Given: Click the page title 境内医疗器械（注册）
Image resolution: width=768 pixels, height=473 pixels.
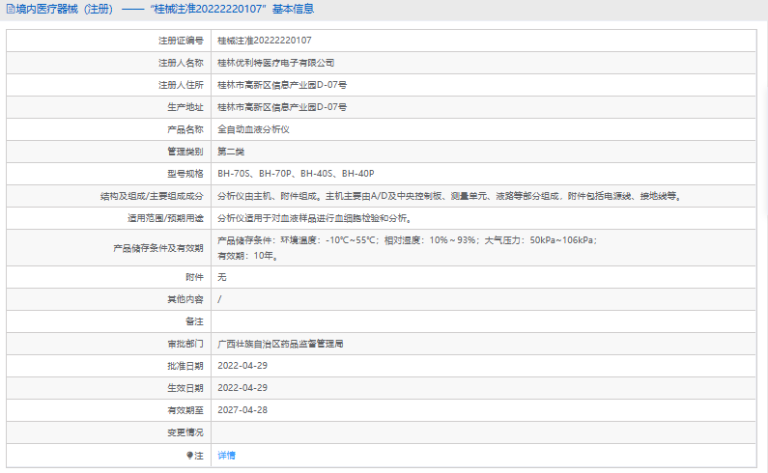Looking at the screenshot, I should click(x=65, y=9).
